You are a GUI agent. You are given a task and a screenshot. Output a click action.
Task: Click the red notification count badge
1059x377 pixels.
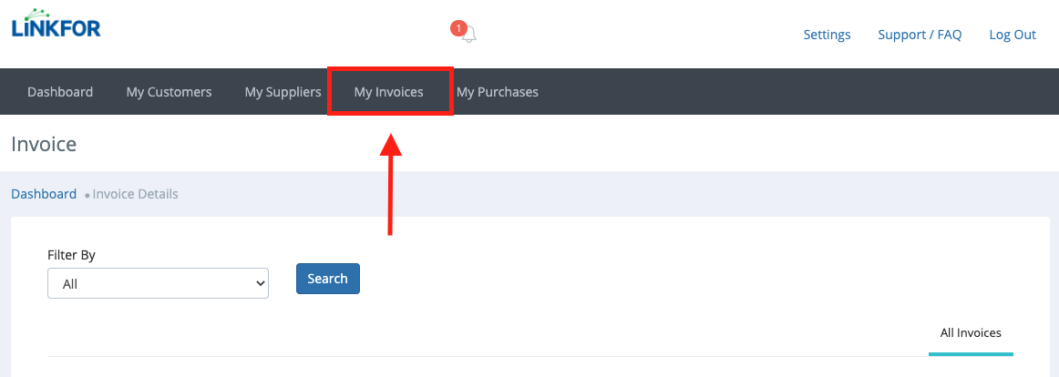coord(458,28)
